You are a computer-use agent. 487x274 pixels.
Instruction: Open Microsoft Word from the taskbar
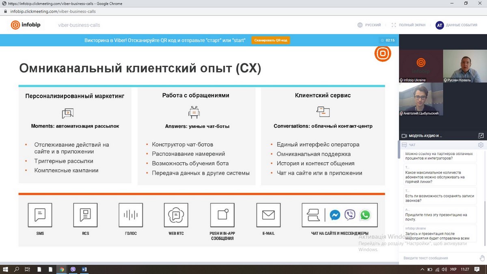click(x=84, y=269)
